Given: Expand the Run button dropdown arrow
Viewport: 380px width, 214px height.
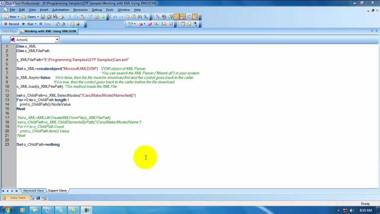Looking at the screenshot, I should click(36, 24).
